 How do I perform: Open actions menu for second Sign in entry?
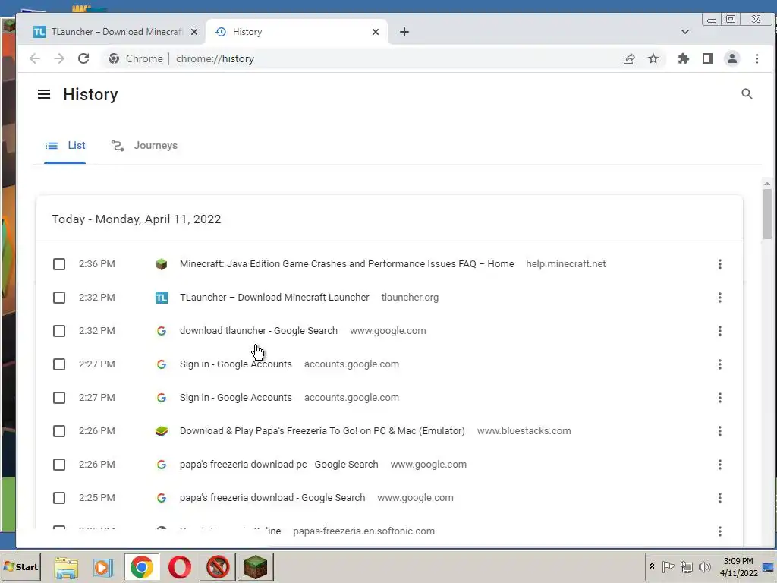[x=719, y=398]
